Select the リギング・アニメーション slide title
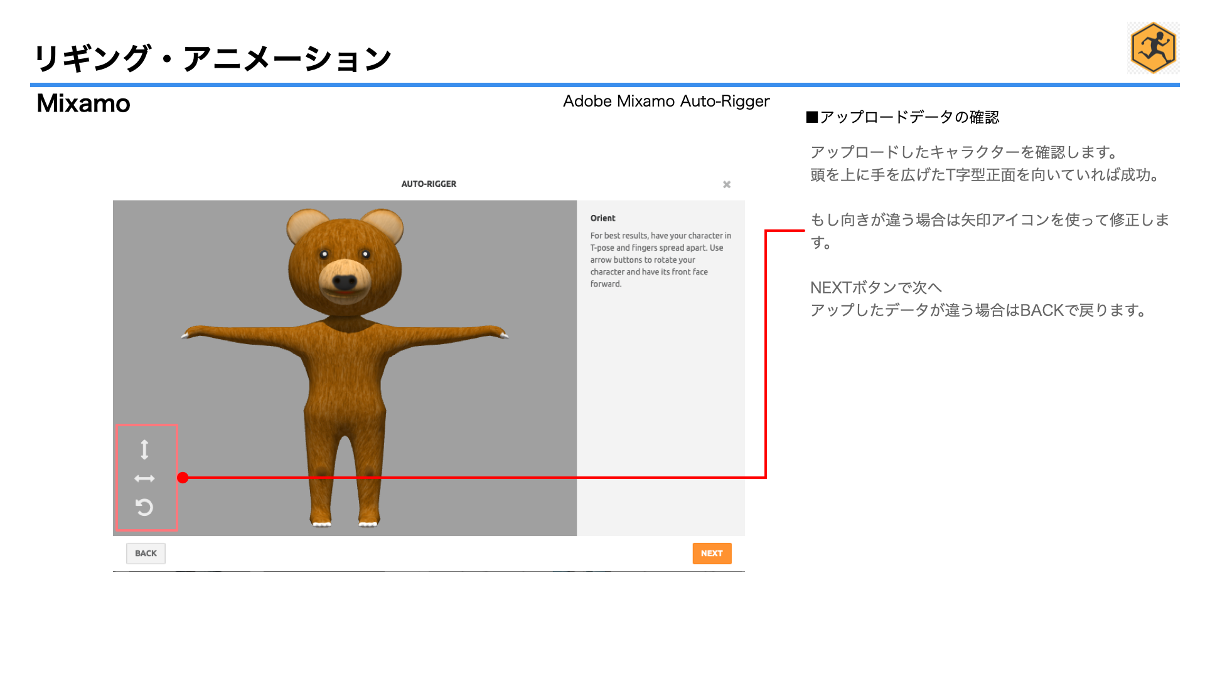The height and width of the screenshot is (677, 1205). pos(212,59)
